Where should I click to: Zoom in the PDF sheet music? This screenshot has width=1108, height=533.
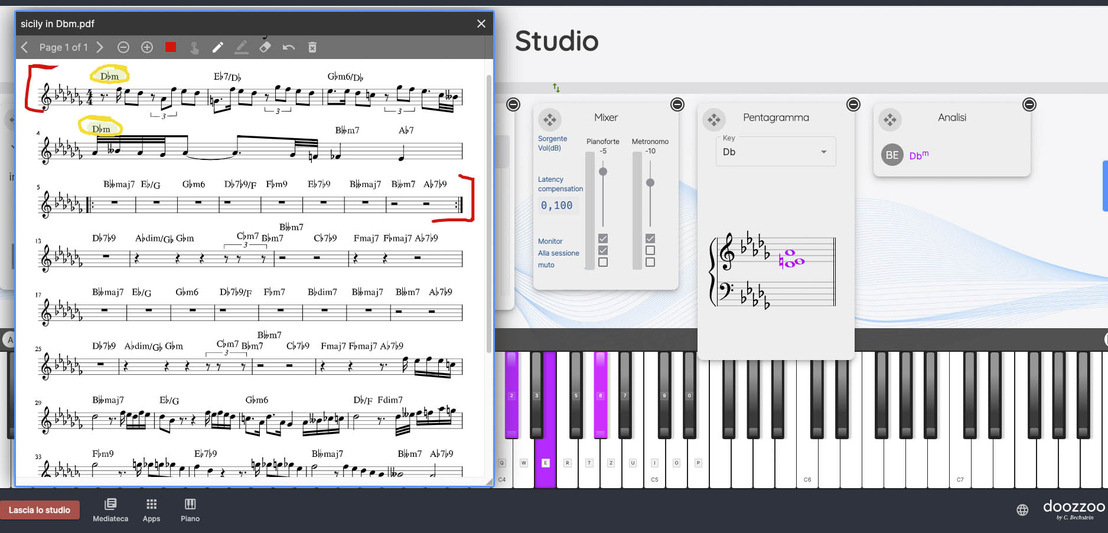[147, 47]
